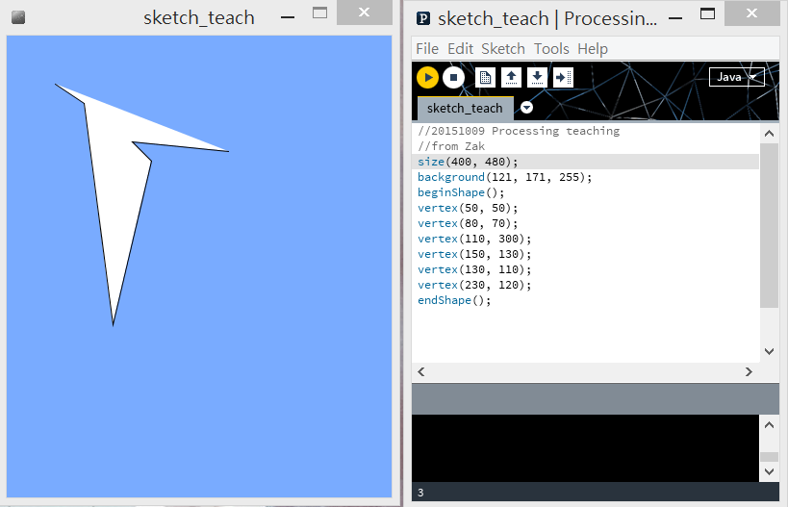The image size is (788, 507).
Task: Click the console scrollbar thumb
Action: [769, 457]
